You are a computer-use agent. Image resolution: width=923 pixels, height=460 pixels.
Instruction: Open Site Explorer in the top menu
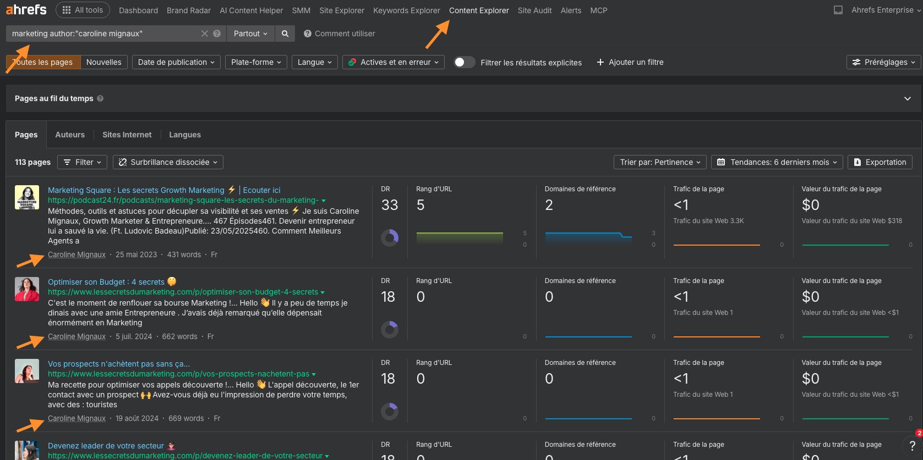(341, 10)
